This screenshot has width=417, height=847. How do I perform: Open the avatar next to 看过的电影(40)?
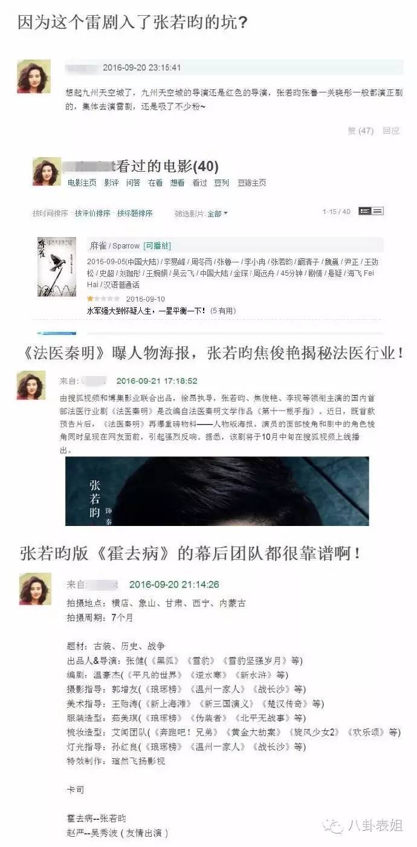click(47, 171)
